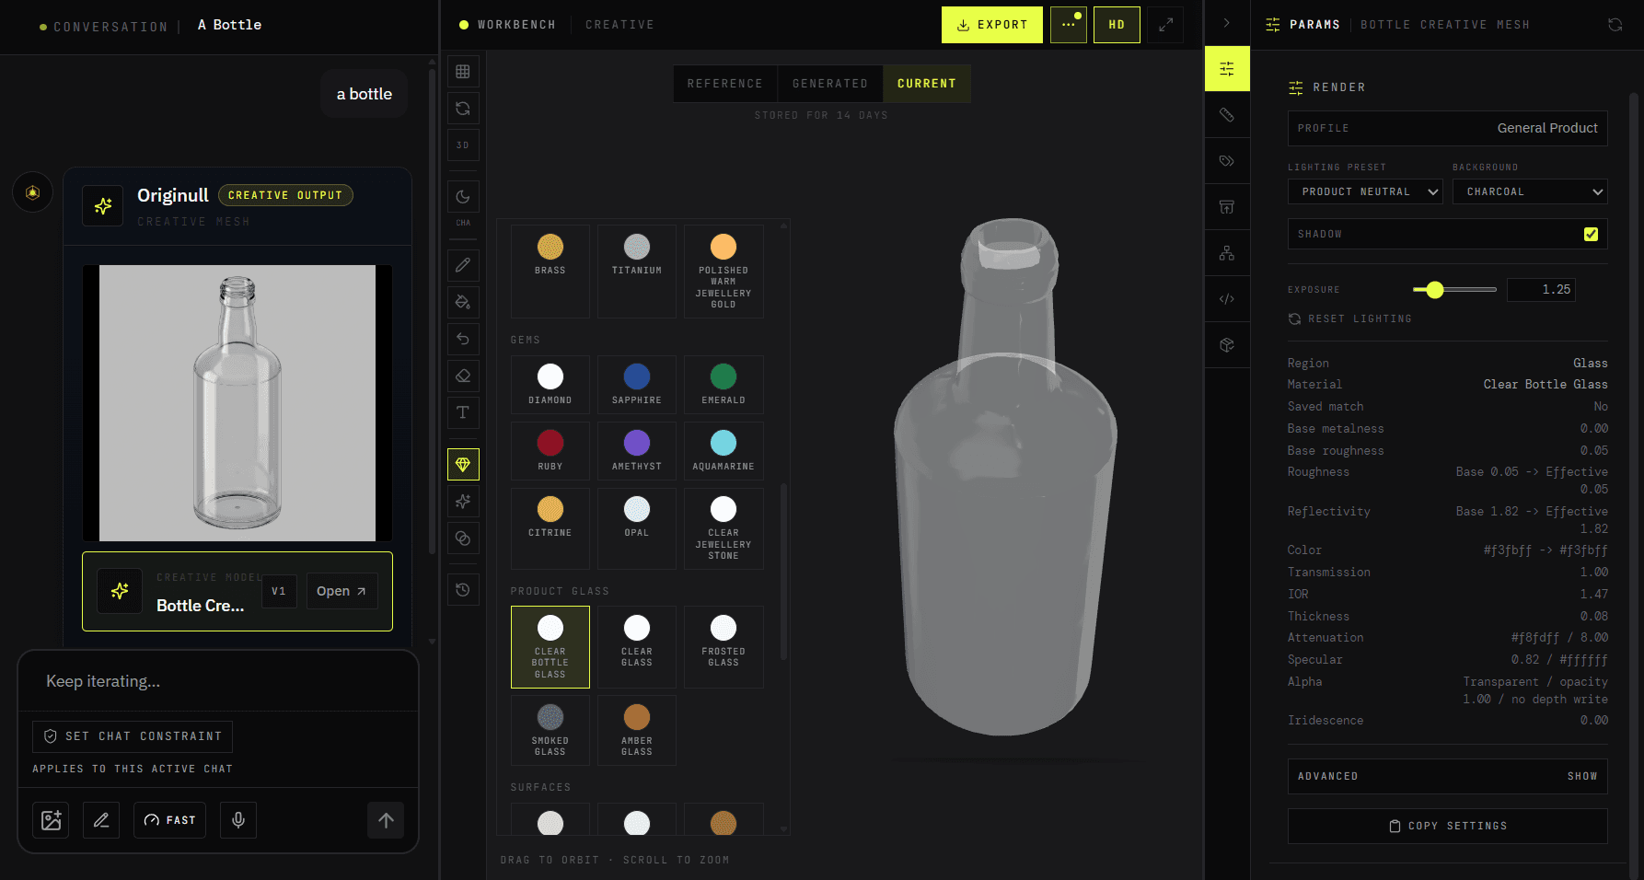Open the Lighting Preset dropdown
The width and height of the screenshot is (1644, 880).
click(x=1365, y=191)
